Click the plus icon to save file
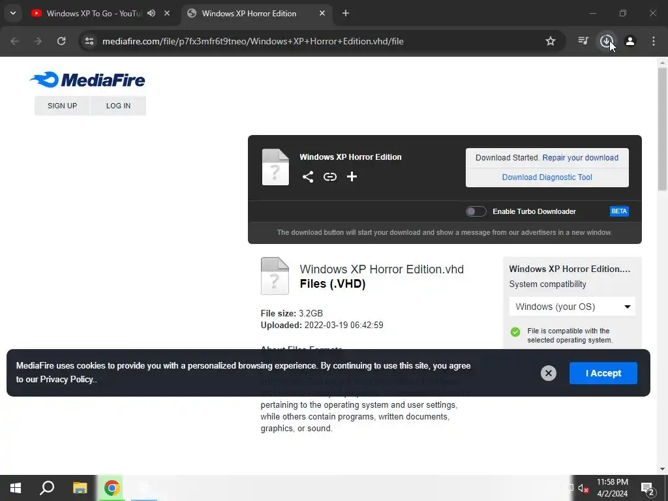Image resolution: width=668 pixels, height=501 pixels. 352,176
